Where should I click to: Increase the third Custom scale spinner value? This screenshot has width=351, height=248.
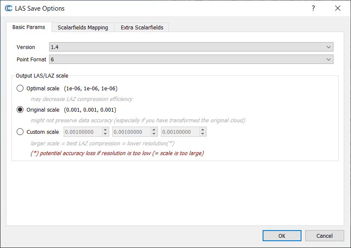point(202,130)
